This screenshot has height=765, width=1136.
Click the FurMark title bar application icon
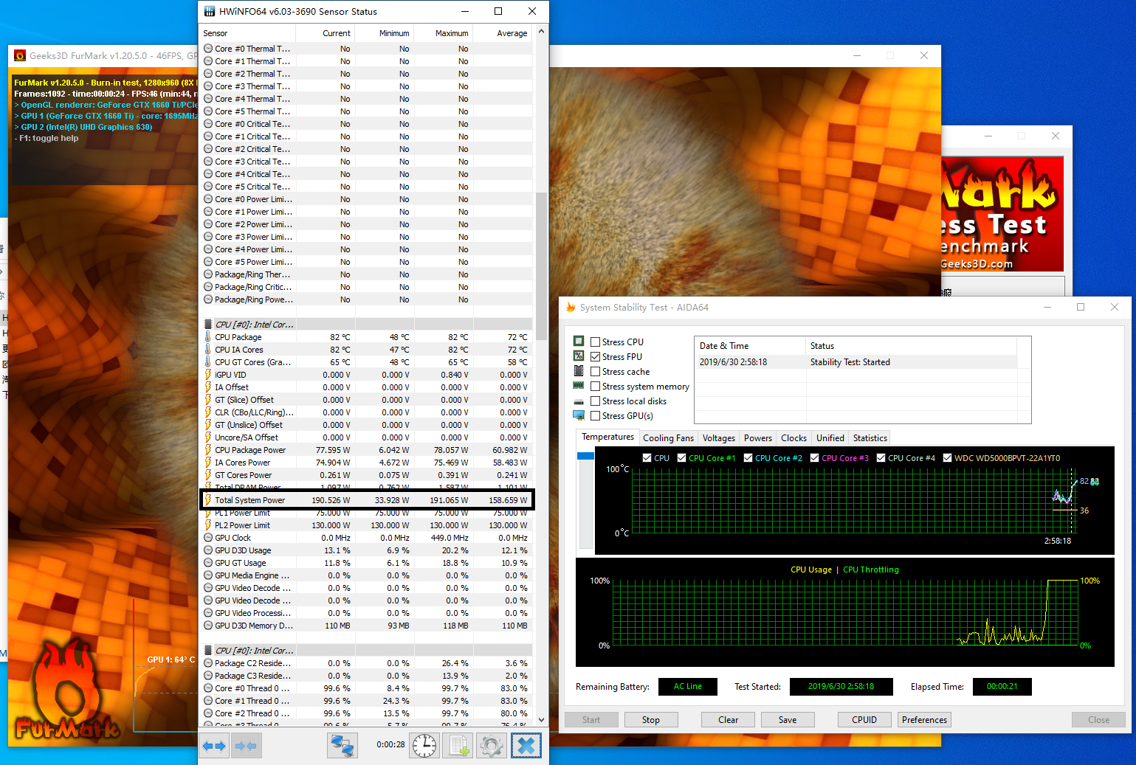click(20, 55)
